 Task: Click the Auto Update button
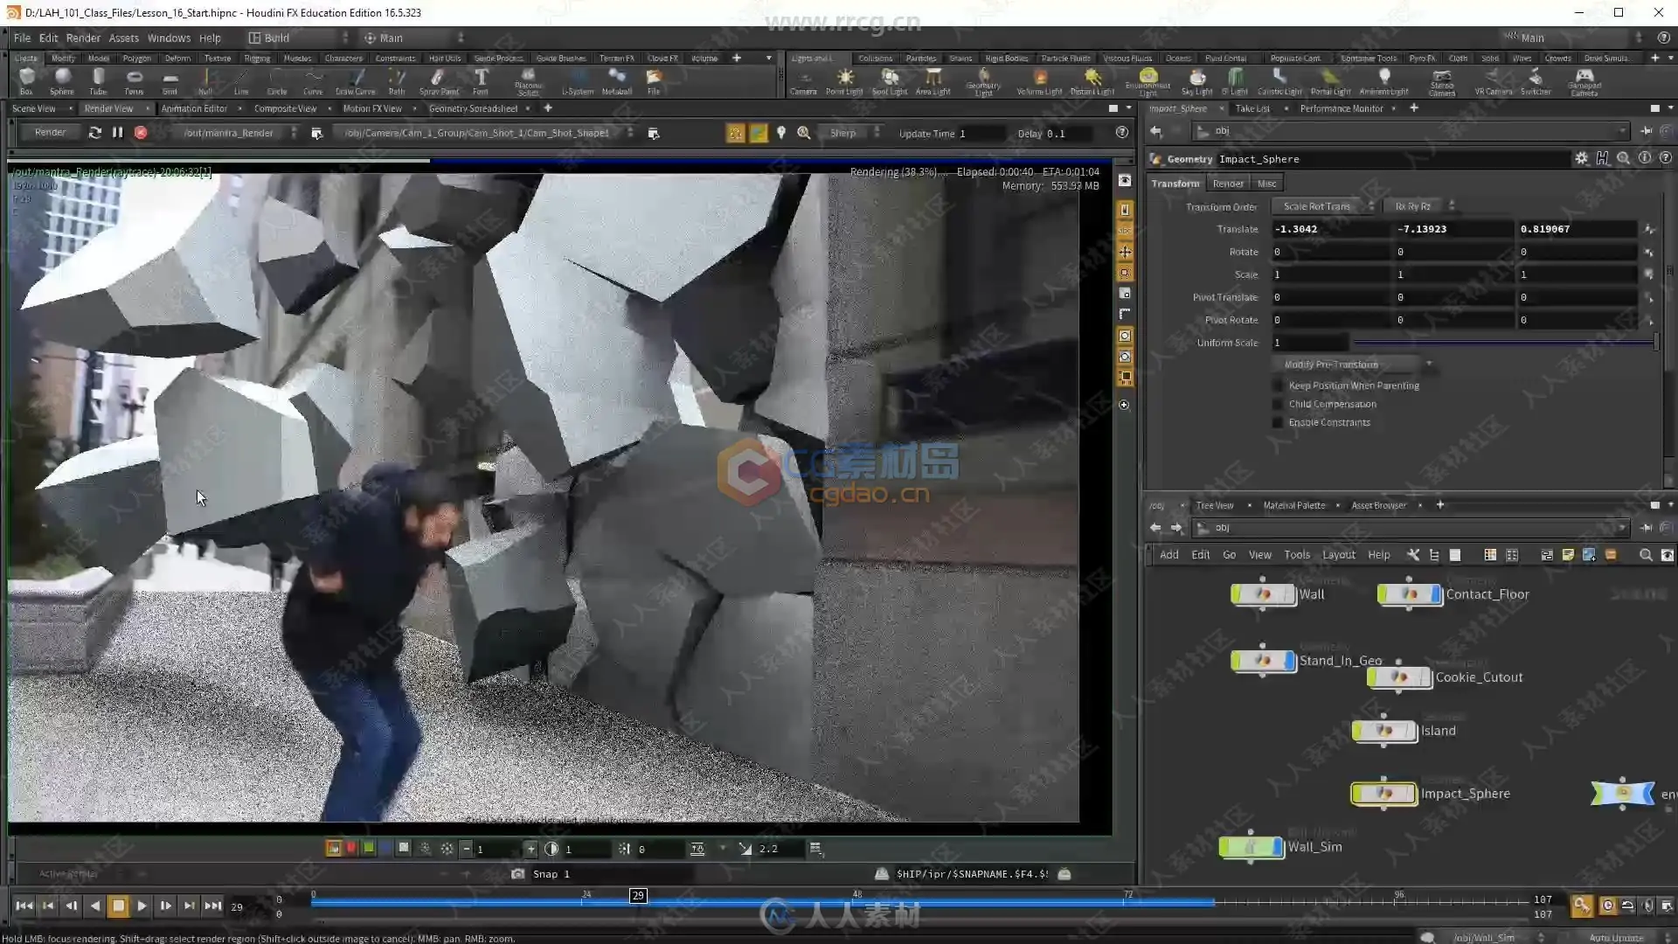[x=1616, y=937]
